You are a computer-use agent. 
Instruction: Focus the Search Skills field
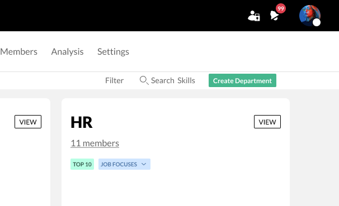pos(173,80)
